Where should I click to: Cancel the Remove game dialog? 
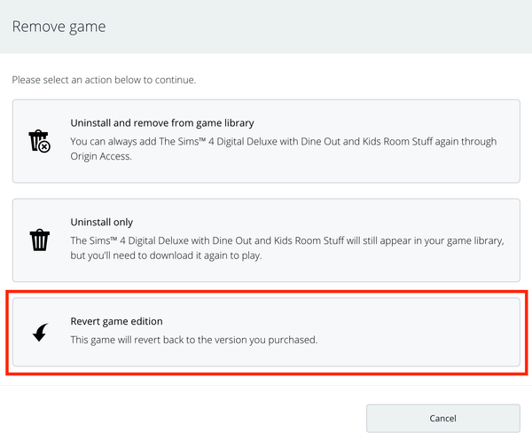442,419
